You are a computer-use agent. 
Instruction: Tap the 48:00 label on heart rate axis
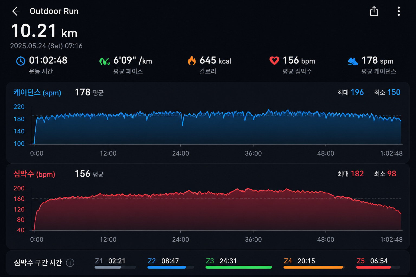[x=326, y=240]
